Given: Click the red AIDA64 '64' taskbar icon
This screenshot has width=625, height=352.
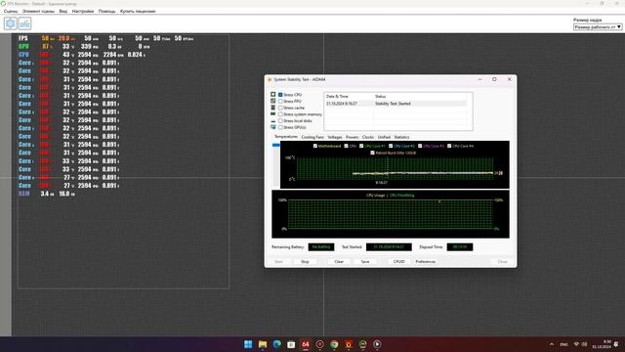Looking at the screenshot, I should 306,344.
